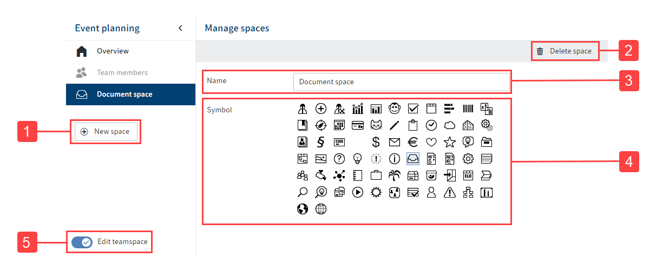656x264 pixels.
Task: Pick the cat face symbol
Action: [376, 126]
